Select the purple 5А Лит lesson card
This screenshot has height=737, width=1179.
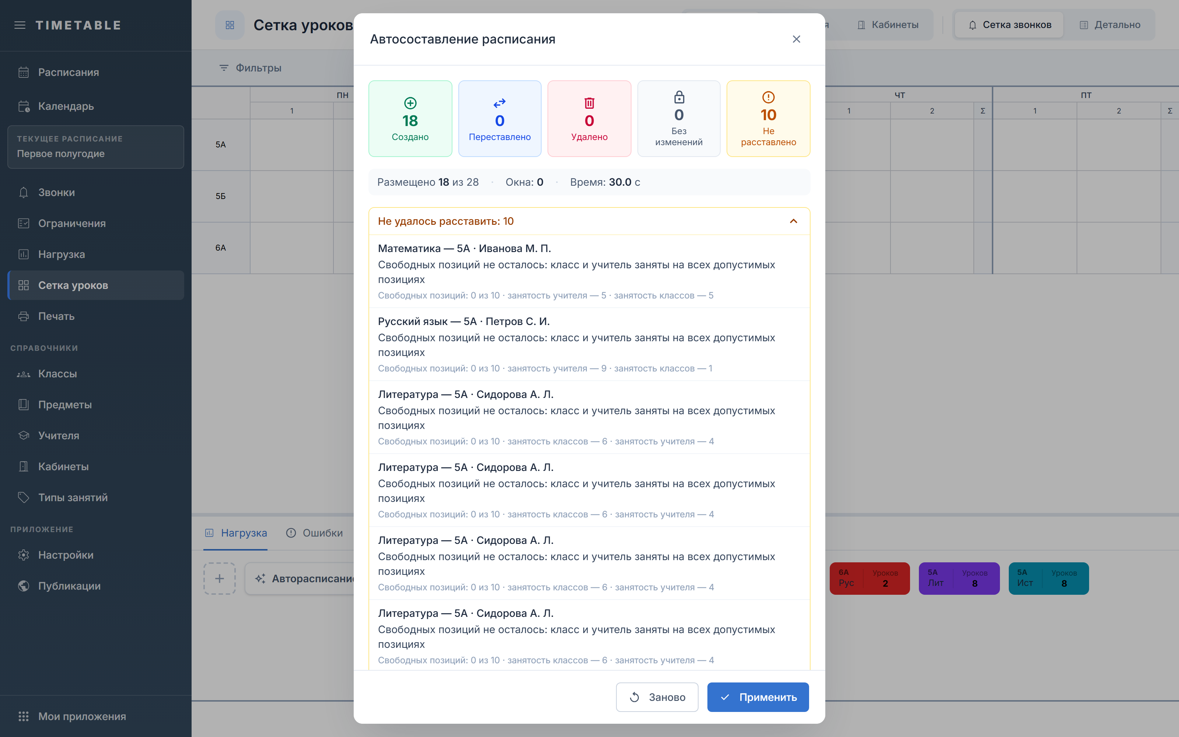(959, 579)
